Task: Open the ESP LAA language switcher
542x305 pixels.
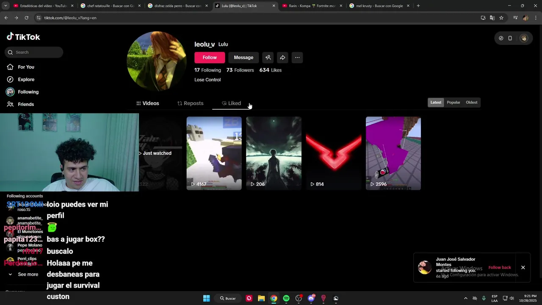Action: (x=495, y=298)
